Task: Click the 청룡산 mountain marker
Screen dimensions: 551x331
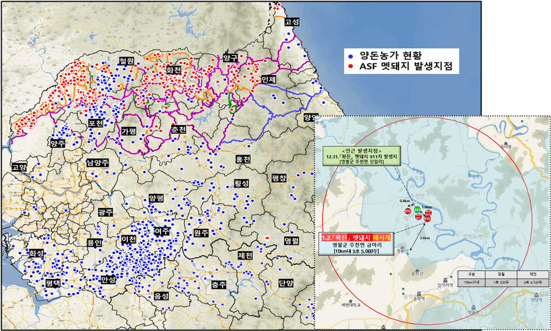Action: coord(402,246)
